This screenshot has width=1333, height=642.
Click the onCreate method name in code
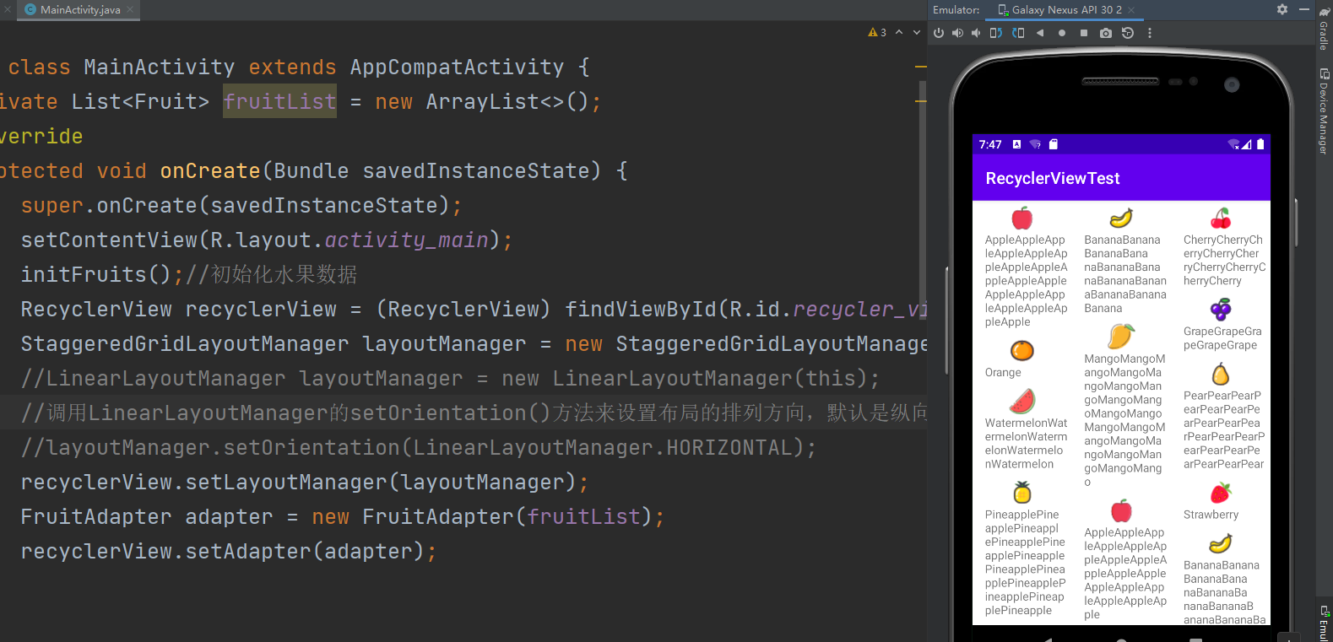(x=210, y=171)
